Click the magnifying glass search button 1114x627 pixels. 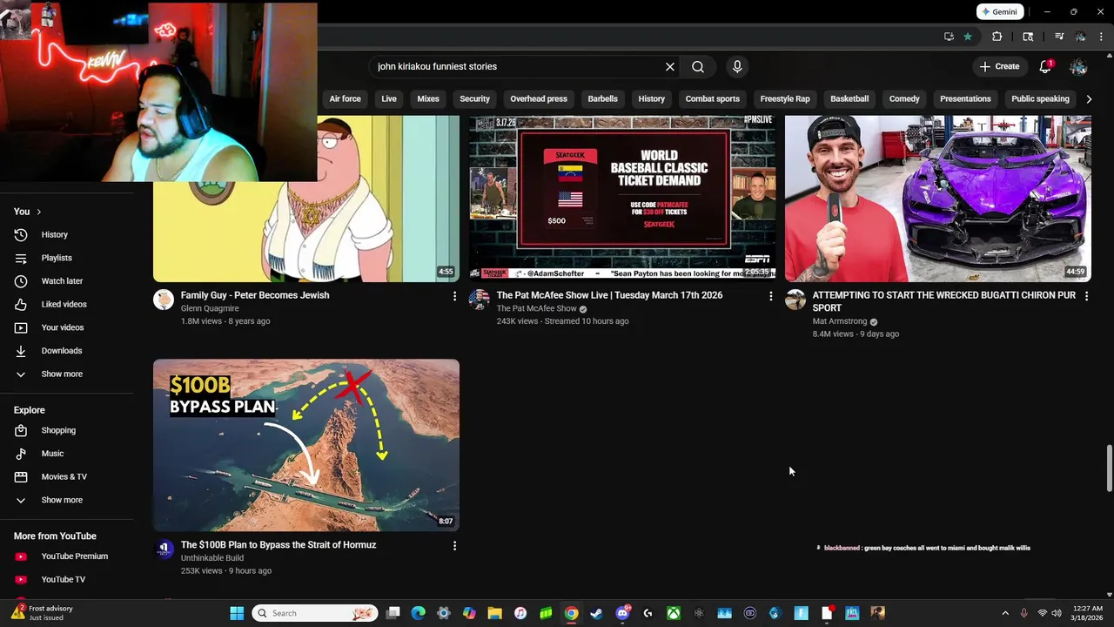tap(698, 66)
